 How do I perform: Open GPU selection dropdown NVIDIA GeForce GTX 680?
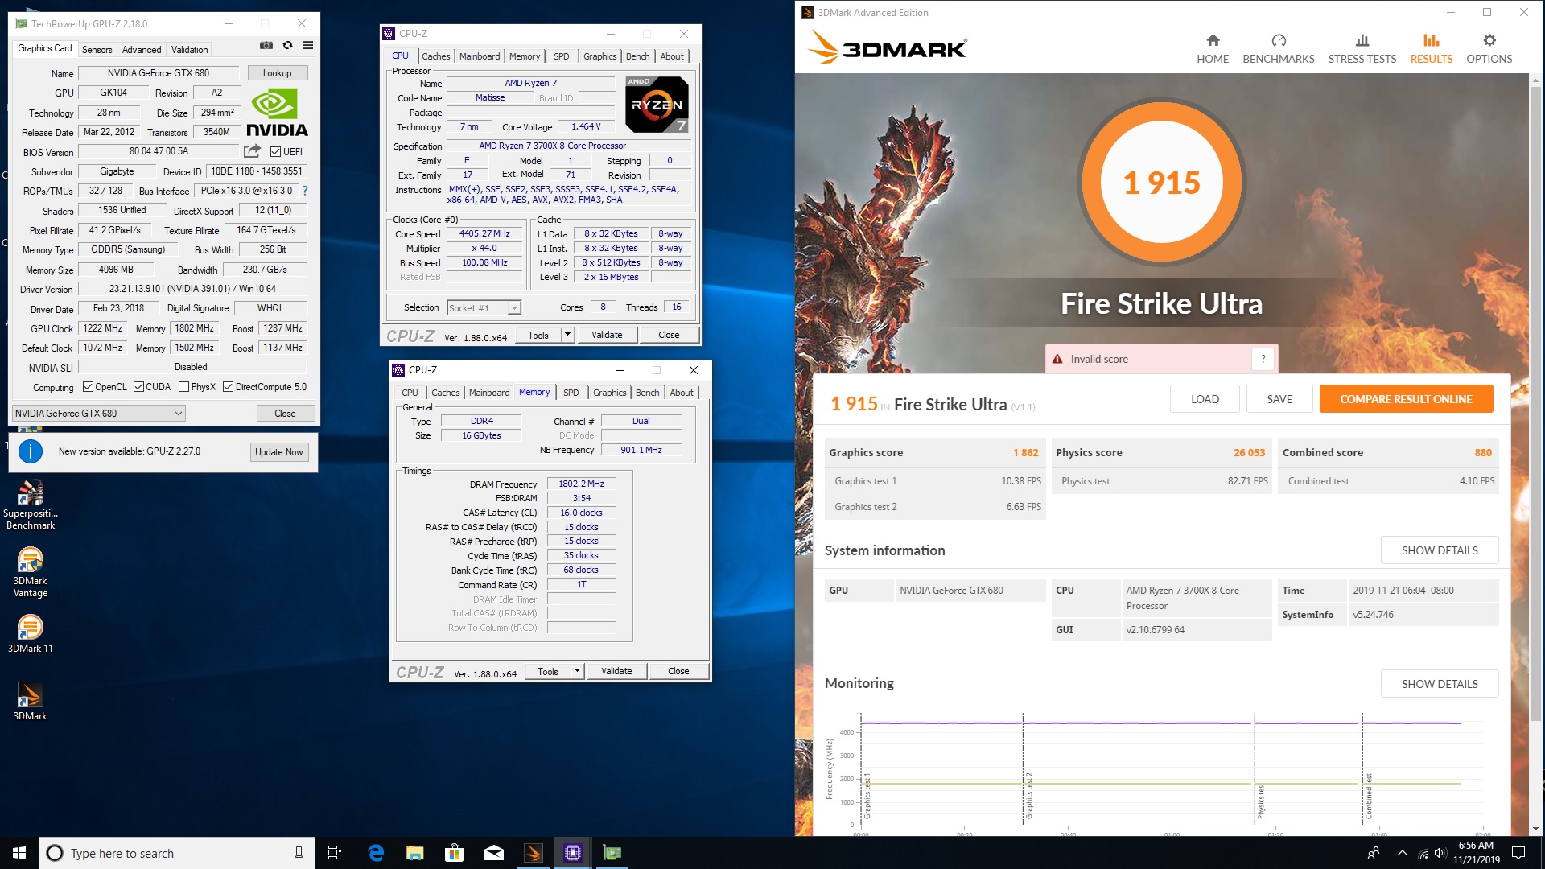[99, 414]
